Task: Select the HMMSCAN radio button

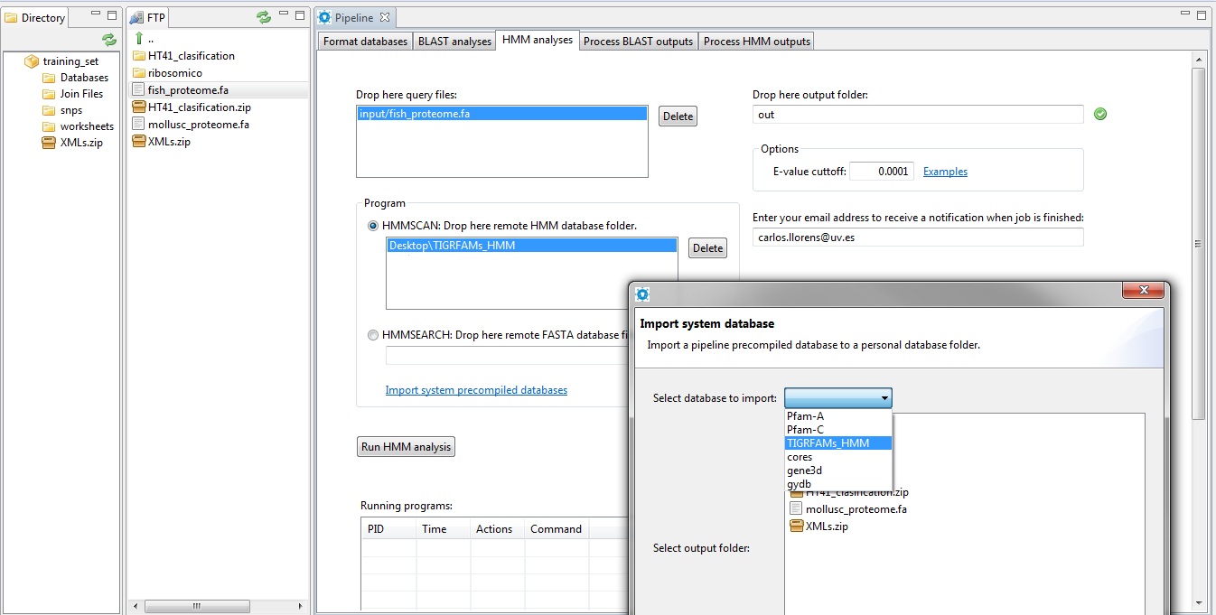Action: 373,226
